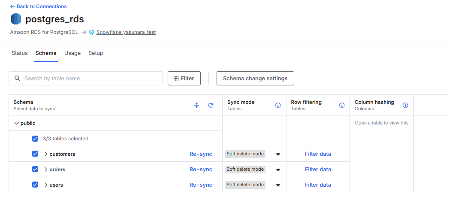Click the Column hashing info icon
449x212 pixels.
tap(405, 105)
